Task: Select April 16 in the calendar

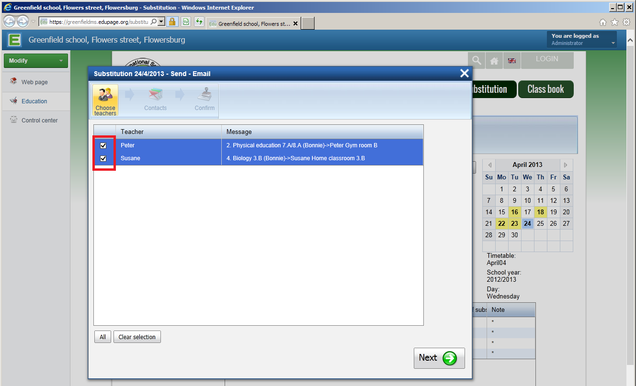Action: click(x=514, y=212)
